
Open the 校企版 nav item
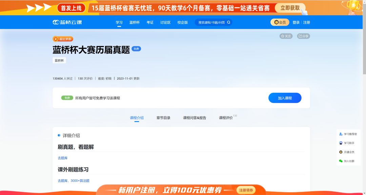[183, 22]
